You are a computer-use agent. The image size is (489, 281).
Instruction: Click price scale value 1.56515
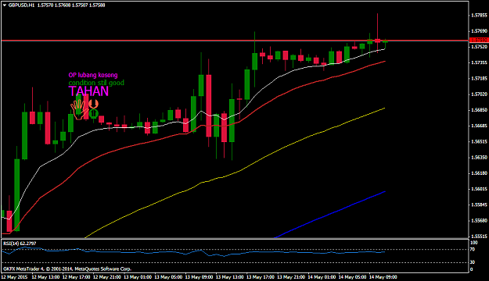(479, 141)
